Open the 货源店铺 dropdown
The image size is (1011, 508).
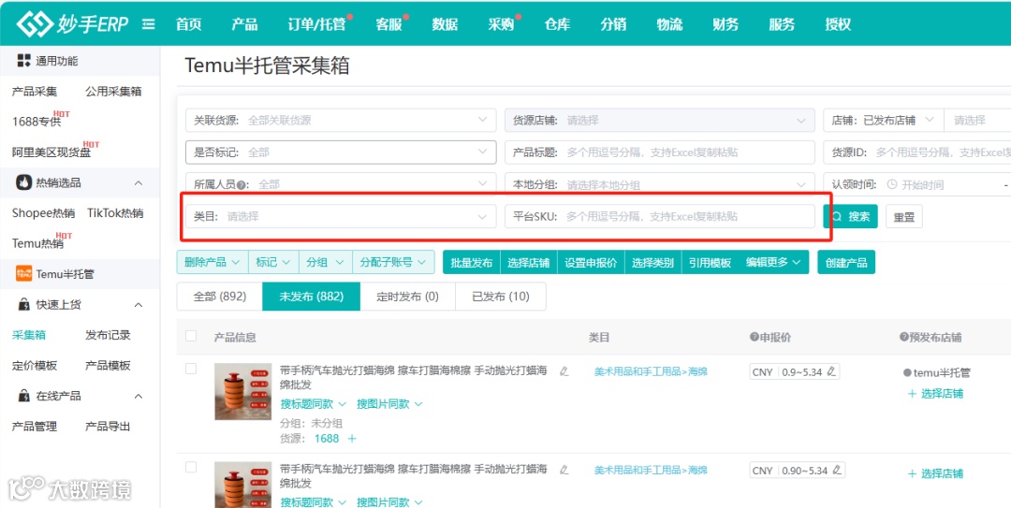click(660, 120)
